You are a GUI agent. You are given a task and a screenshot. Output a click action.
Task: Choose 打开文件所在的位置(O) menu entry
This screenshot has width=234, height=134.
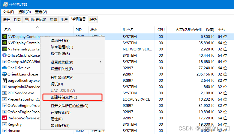pos(73,106)
